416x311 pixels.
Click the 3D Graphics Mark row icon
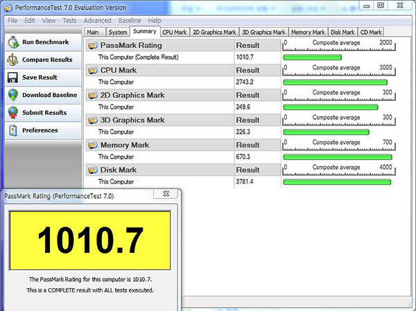tap(93, 120)
